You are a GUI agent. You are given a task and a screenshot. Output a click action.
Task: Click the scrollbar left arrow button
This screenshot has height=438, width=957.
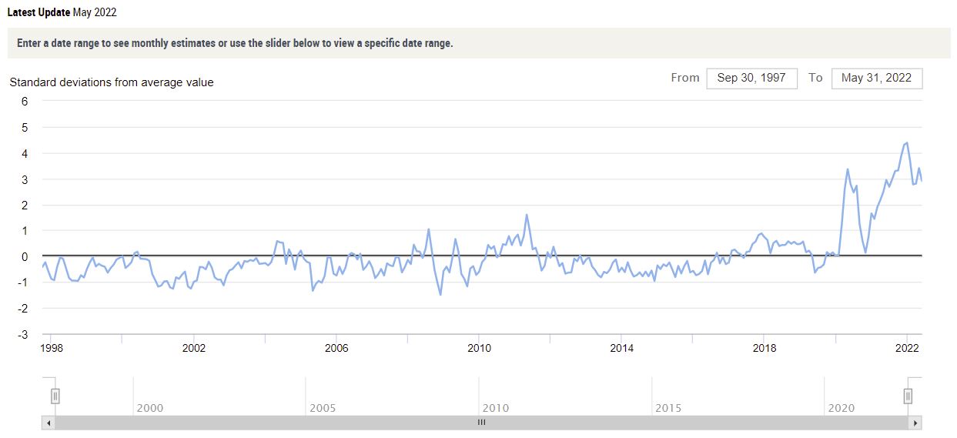point(49,423)
